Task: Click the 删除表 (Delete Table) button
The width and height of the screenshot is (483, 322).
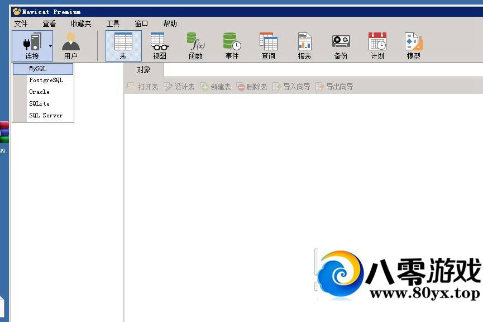Action: pyautogui.click(x=252, y=87)
